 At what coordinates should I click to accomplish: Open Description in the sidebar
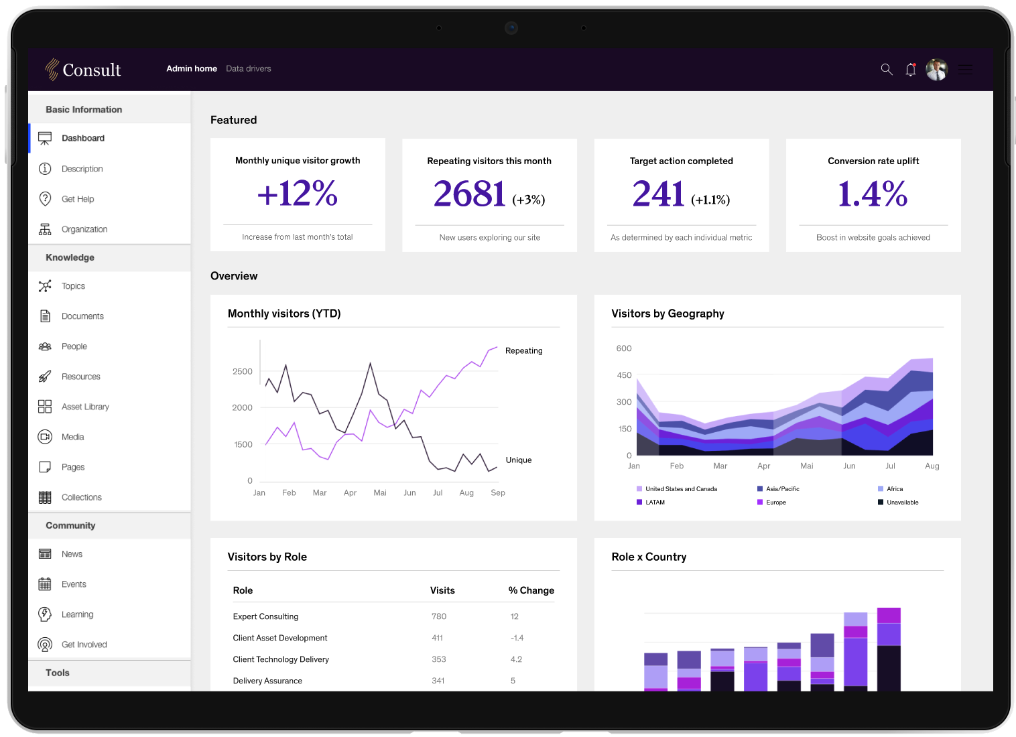pyautogui.click(x=109, y=169)
